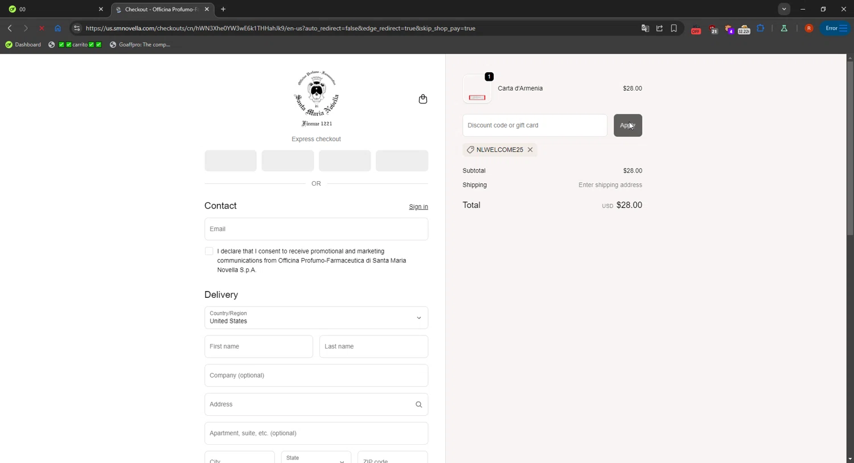Click the third express checkout button

344,161
